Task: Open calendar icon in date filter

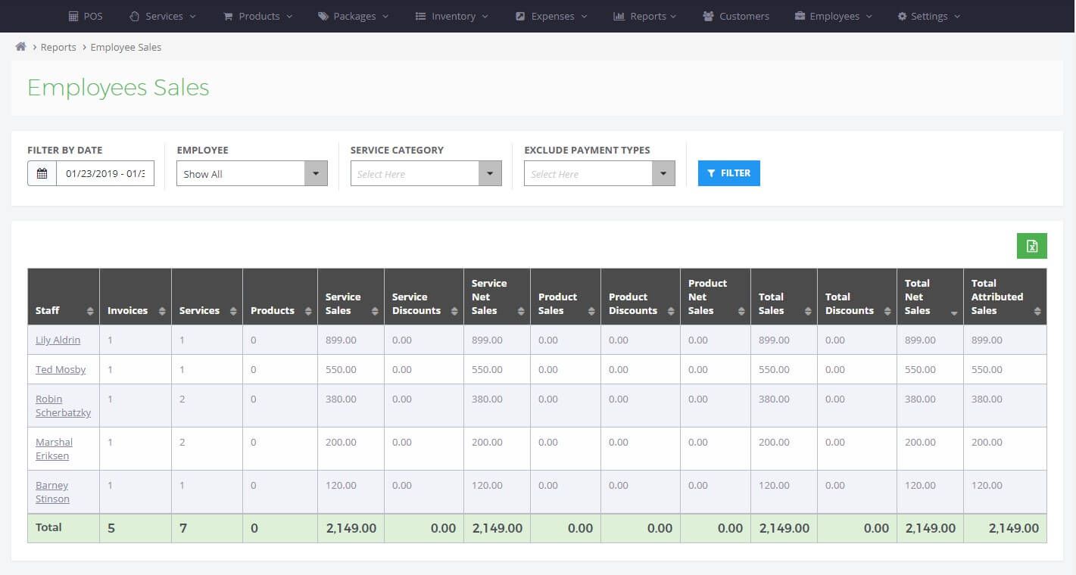Action: (42, 173)
